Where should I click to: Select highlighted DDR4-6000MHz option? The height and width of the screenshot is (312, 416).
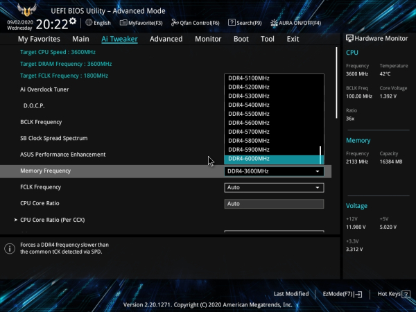(x=272, y=159)
